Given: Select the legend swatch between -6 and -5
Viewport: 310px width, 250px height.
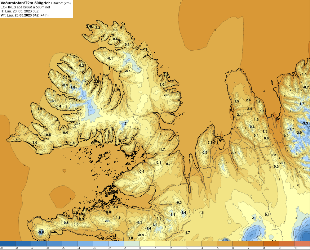Looking at the screenshot, I should pyautogui.click(x=54, y=243).
